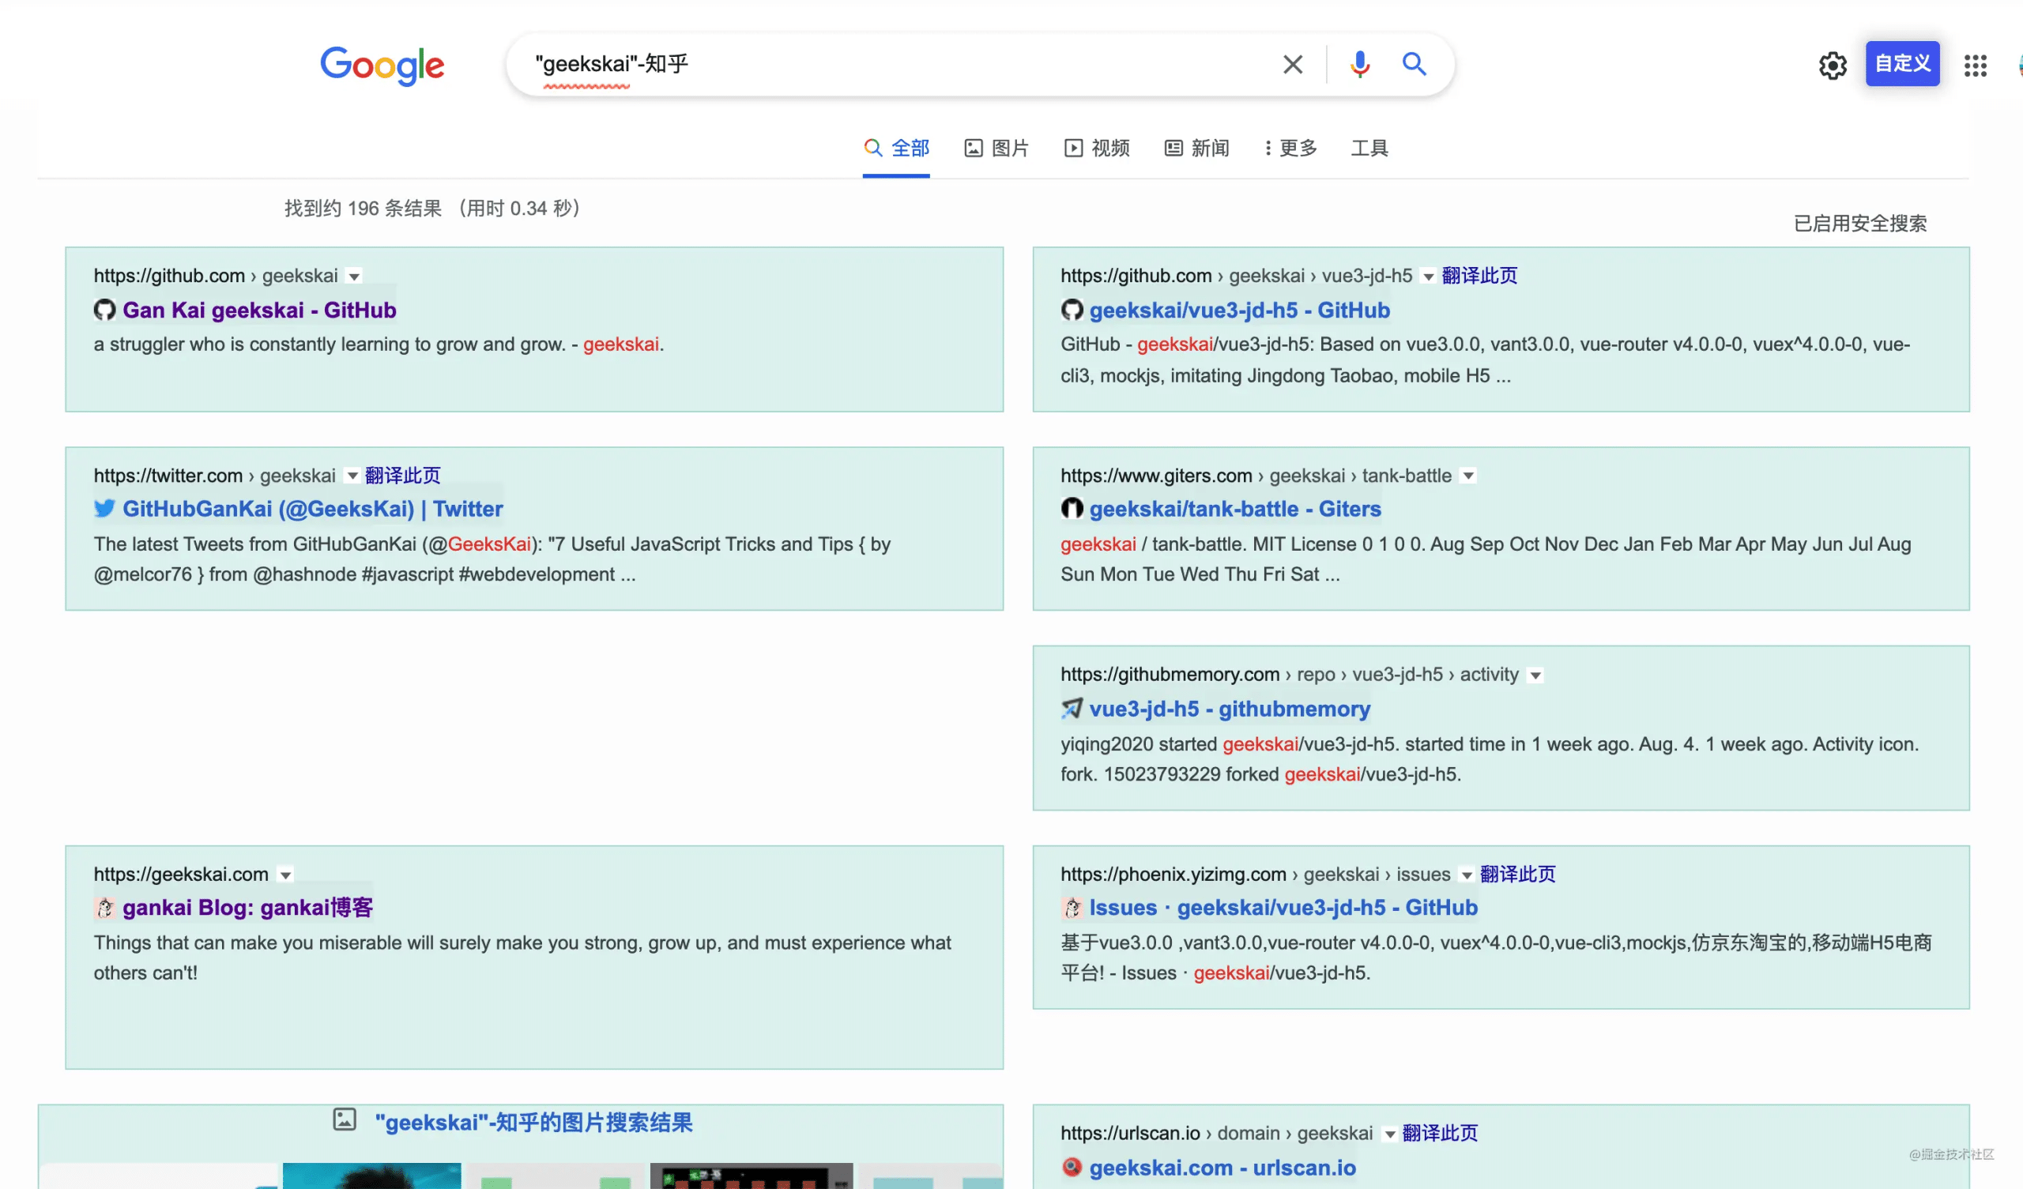Click the search input field
Screen dimensions: 2023x1189
coord(899,64)
